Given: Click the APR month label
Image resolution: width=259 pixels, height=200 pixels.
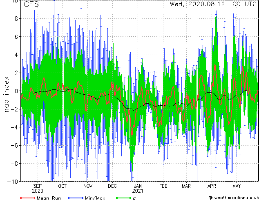Looking at the screenshot, I should [212, 186].
